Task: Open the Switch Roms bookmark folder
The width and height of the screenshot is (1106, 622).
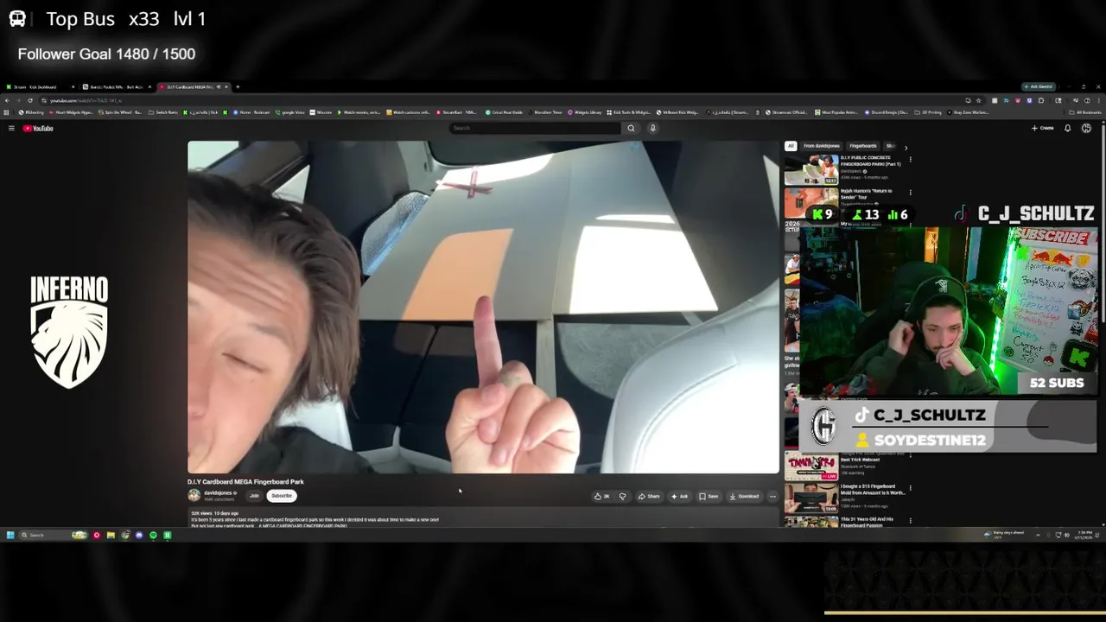Action: coord(162,112)
